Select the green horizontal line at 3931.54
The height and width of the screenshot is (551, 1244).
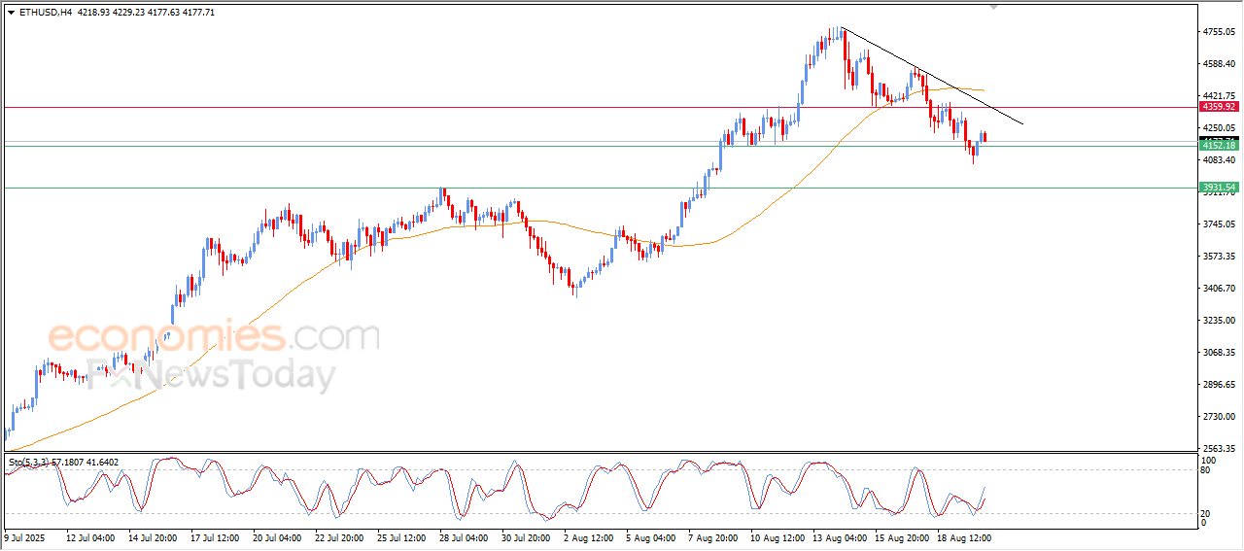point(600,188)
